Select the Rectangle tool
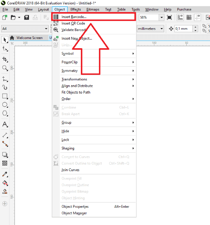Image resolution: width=210 pixels, height=225 pixels. [5, 96]
